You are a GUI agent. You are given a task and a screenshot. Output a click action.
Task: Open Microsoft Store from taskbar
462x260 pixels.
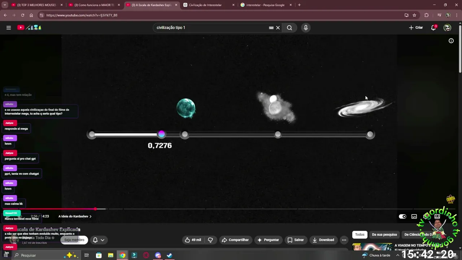coord(99,255)
